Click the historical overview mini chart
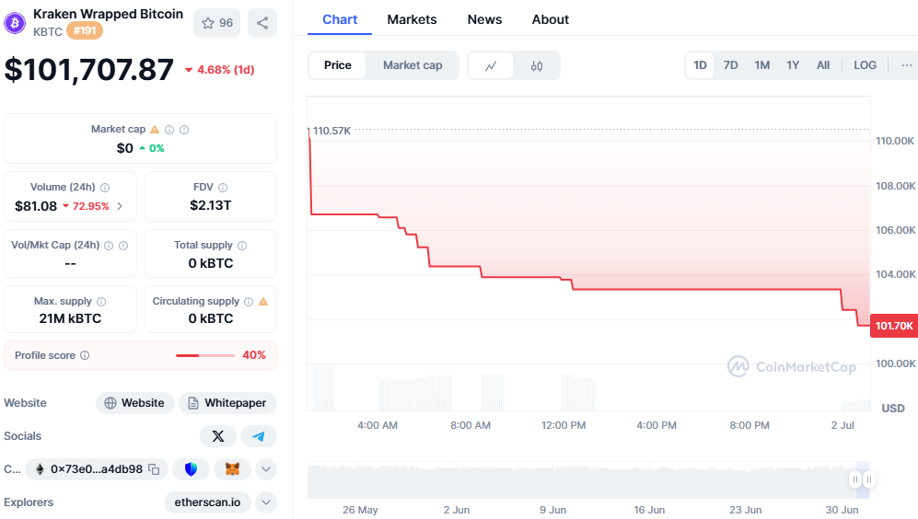This screenshot has width=918, height=519. click(588, 480)
